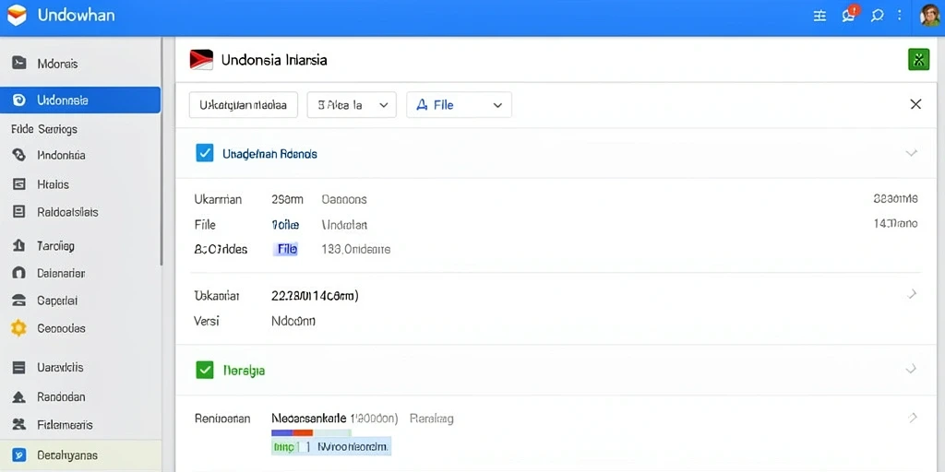Click the highlighted File link beside B:C/rides
The image size is (945, 472).
click(286, 249)
